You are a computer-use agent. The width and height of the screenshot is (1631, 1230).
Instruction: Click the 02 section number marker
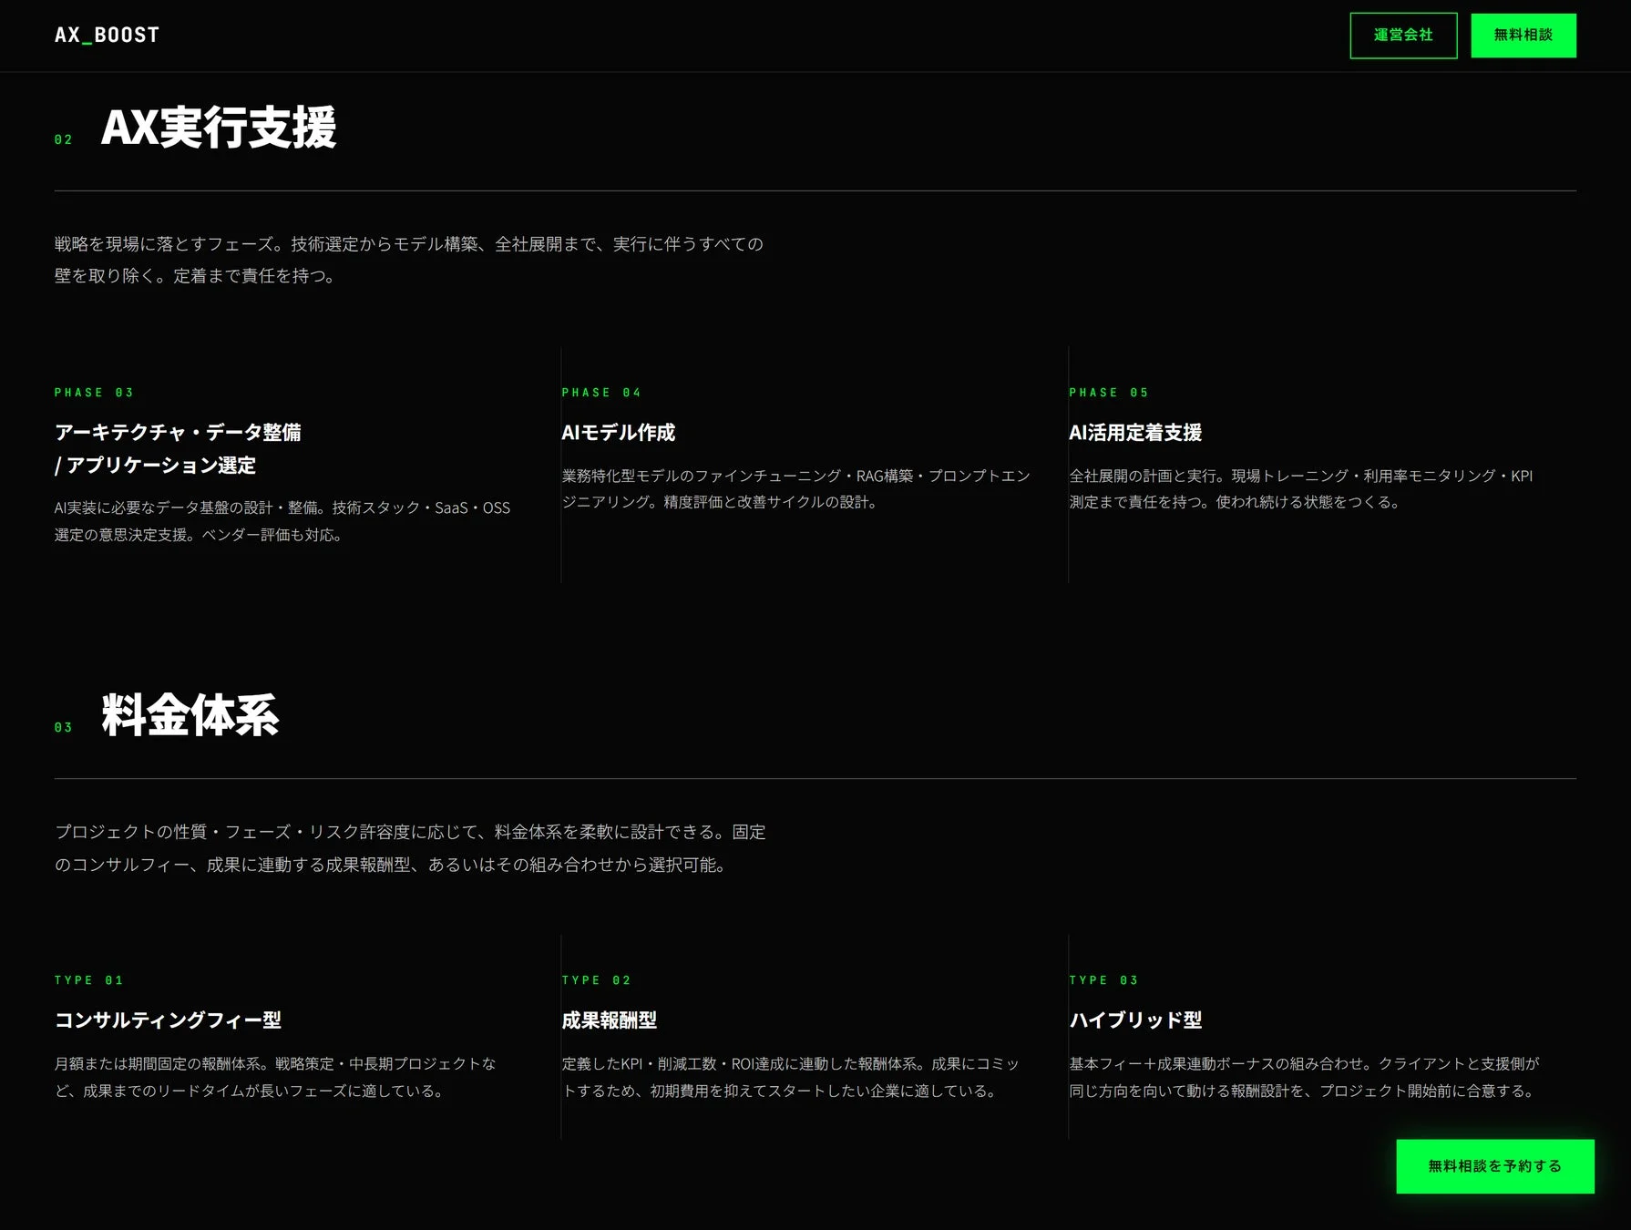[63, 139]
